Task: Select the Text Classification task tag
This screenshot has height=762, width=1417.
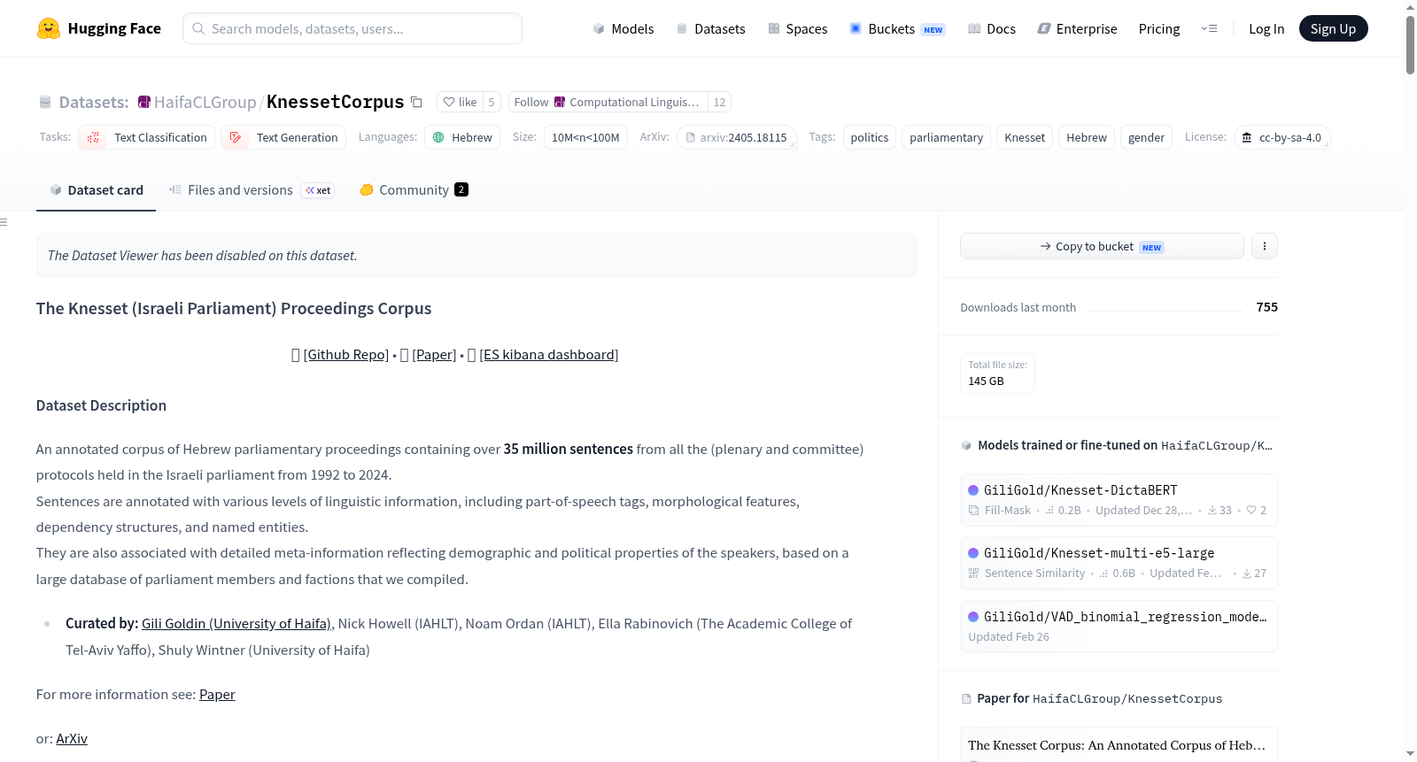Action: coord(147,137)
